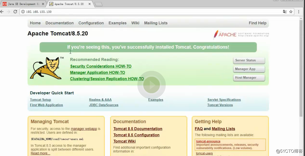
Task: Open Manager Application HOW-TO link
Action: [98, 72]
